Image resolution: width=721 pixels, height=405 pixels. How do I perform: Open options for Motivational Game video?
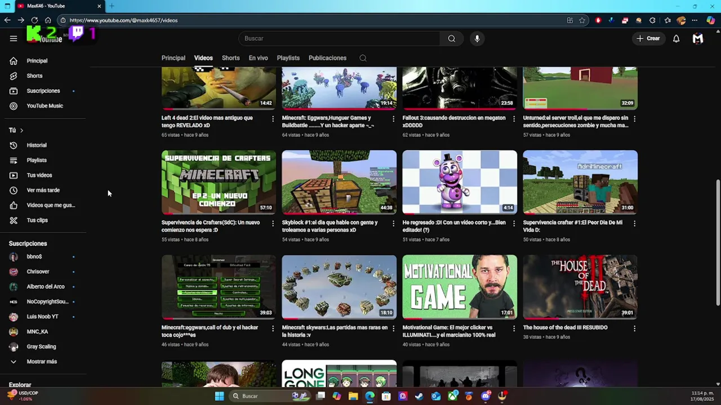click(x=514, y=328)
